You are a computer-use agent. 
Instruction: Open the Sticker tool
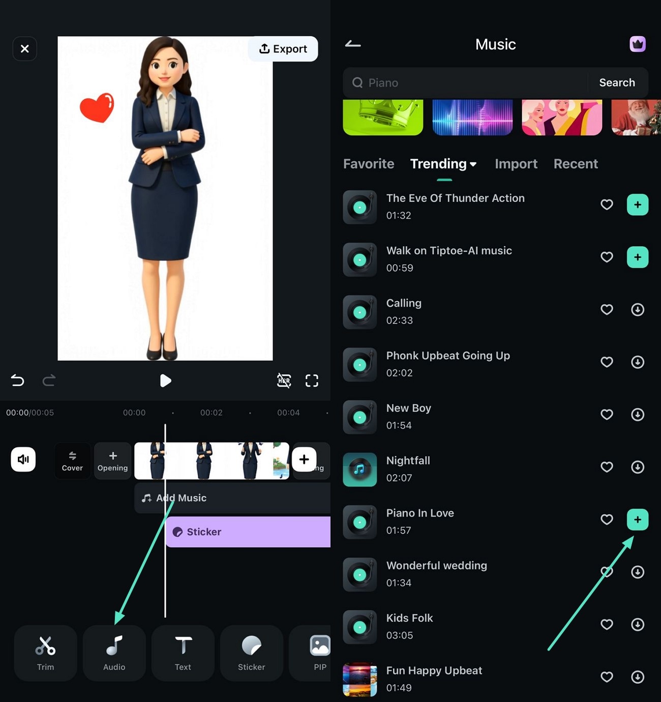252,653
